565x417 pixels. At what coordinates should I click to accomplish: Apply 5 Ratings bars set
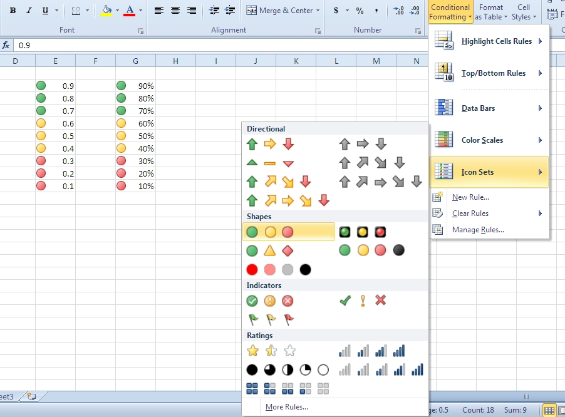[381, 370]
